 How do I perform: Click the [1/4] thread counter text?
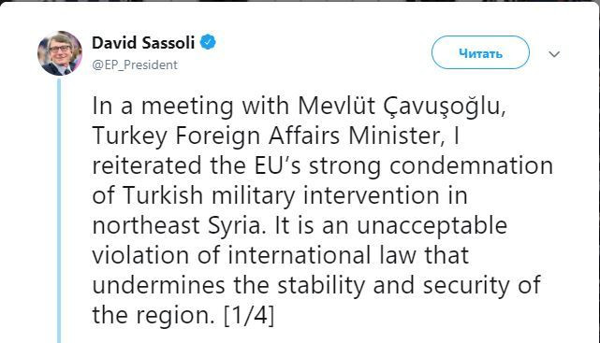pos(249,315)
